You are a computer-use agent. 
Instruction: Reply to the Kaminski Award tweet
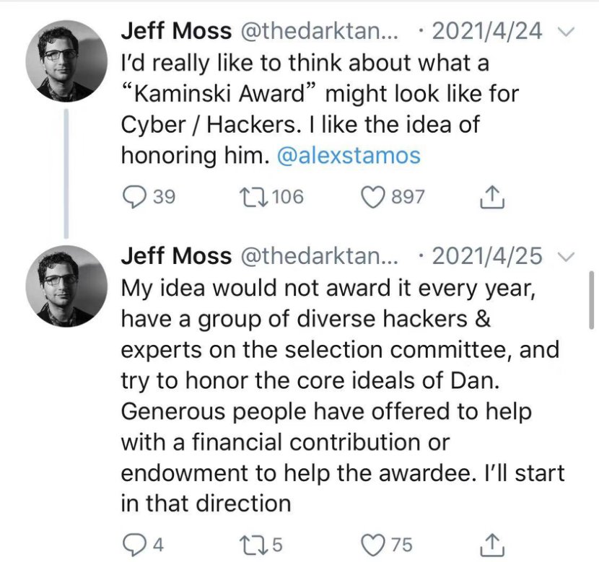point(133,196)
